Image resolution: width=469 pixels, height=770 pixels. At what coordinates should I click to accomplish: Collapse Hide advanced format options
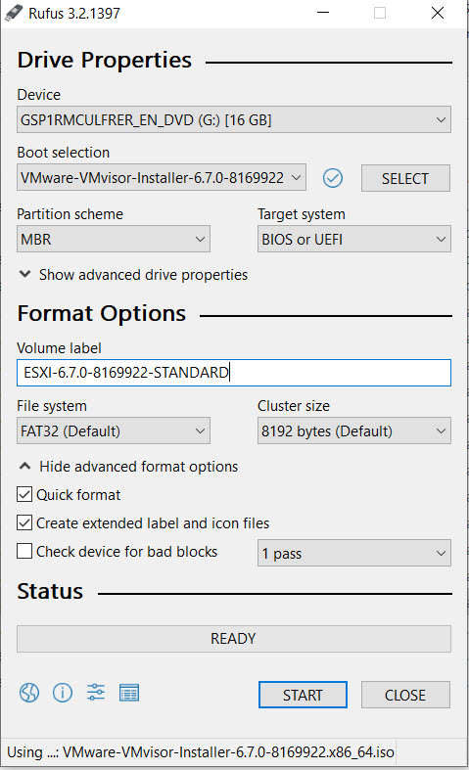128,467
